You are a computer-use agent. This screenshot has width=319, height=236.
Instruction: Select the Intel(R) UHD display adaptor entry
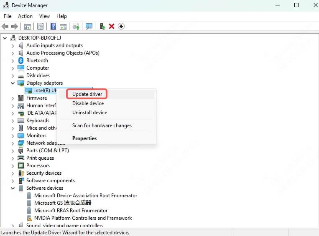pyautogui.click(x=41, y=90)
